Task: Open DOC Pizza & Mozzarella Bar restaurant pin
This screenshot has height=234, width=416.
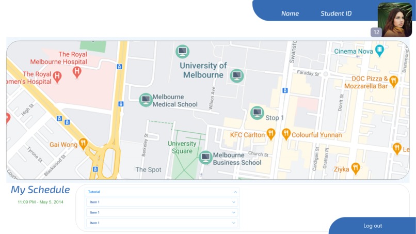Action: pyautogui.click(x=394, y=81)
